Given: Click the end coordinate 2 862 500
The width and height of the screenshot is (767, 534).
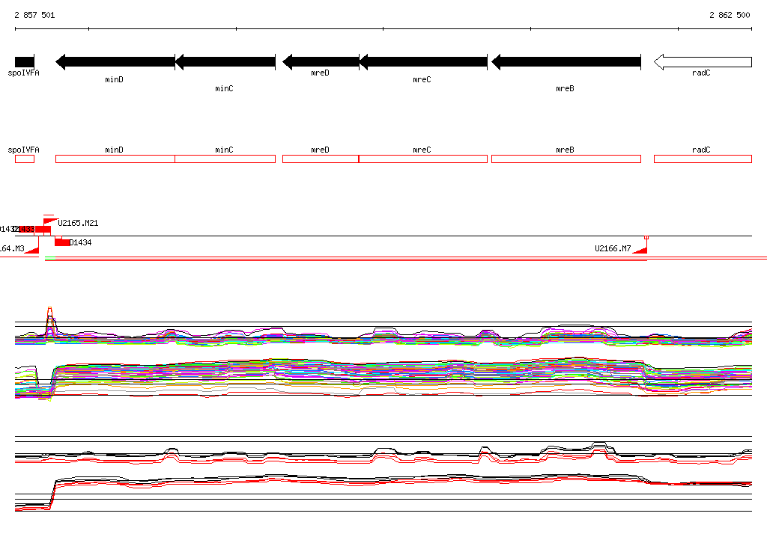Looking at the screenshot, I should (730, 15).
